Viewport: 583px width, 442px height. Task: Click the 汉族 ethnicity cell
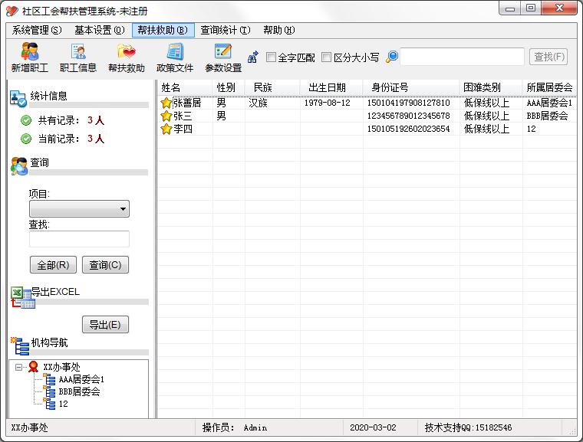[x=258, y=103]
